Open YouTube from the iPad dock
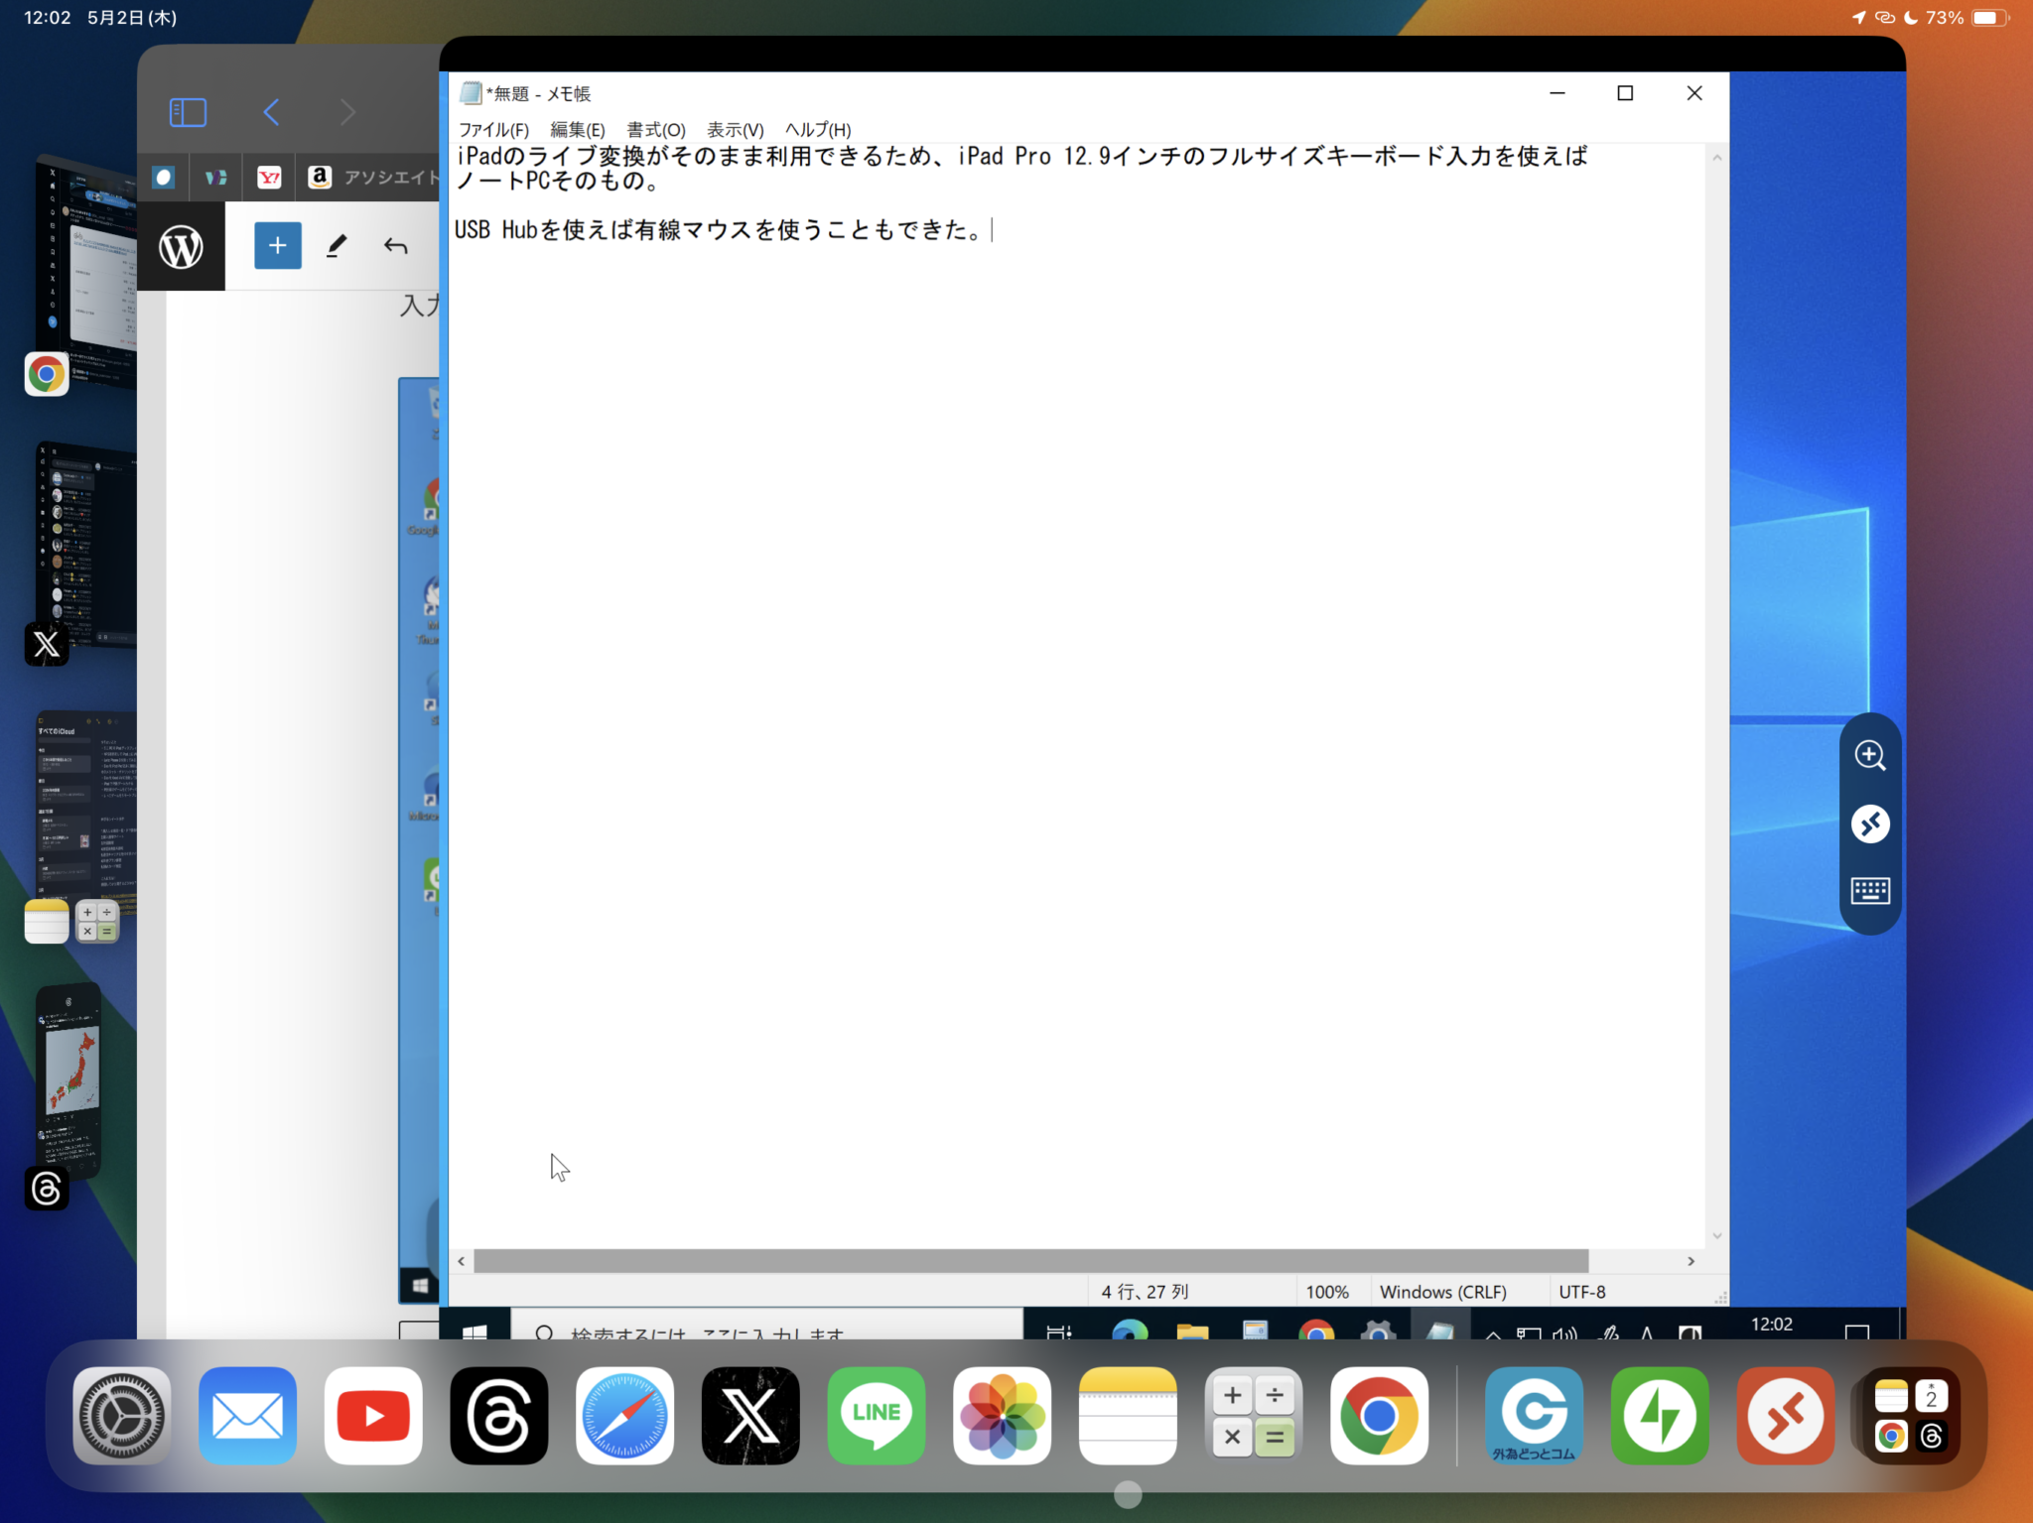Image resolution: width=2033 pixels, height=1523 pixels. coord(373,1416)
